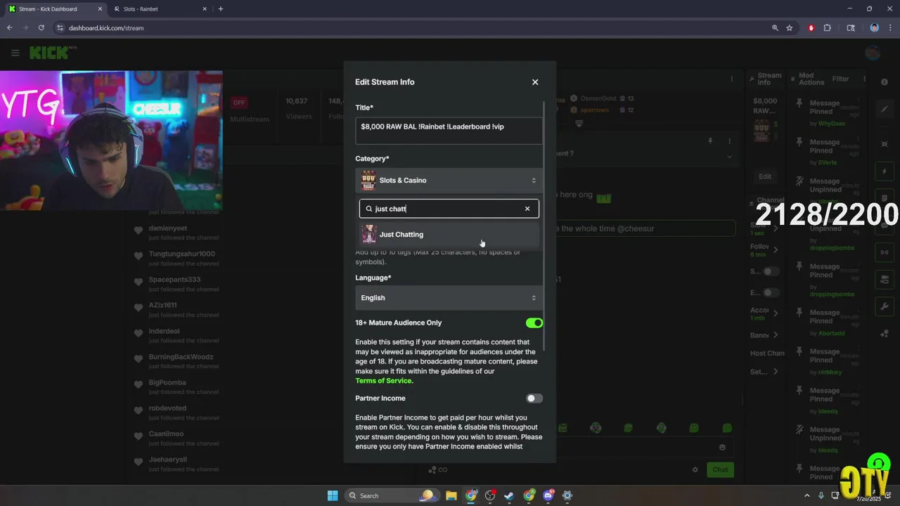
Task: Click the Kick logo
Action: point(51,53)
